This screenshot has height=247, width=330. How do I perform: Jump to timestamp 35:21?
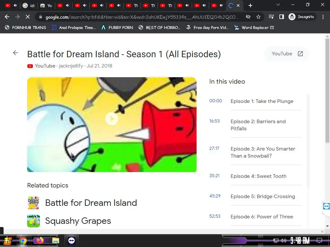point(214,176)
